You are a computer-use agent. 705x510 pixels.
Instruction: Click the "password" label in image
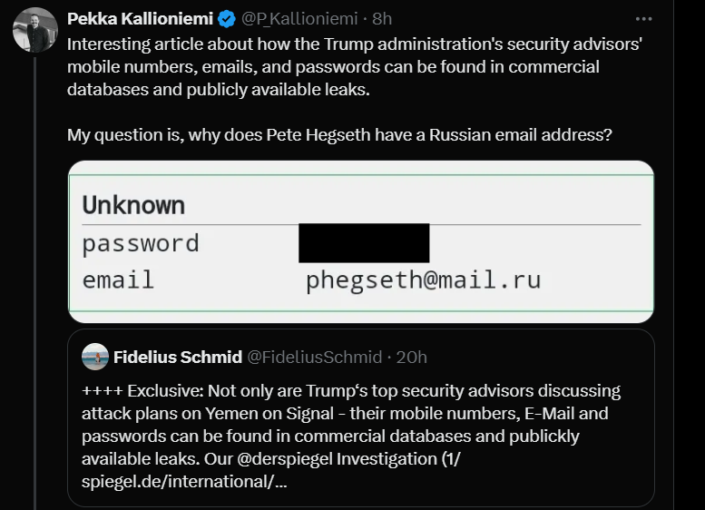click(141, 243)
